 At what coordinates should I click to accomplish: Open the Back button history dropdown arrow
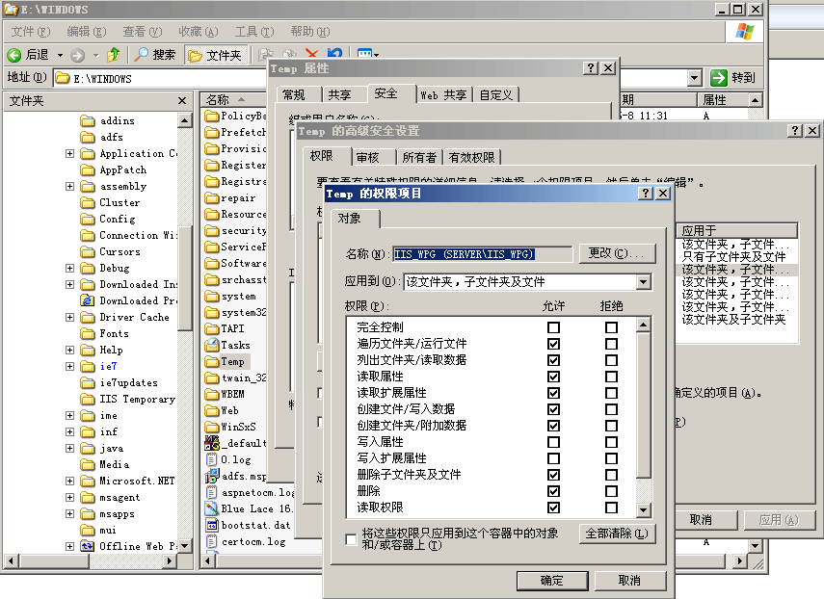[61, 55]
